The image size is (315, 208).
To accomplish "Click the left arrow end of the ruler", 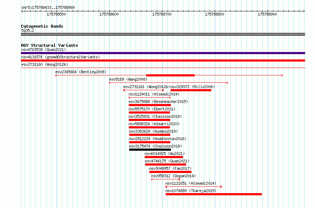I will tap(22, 11).
